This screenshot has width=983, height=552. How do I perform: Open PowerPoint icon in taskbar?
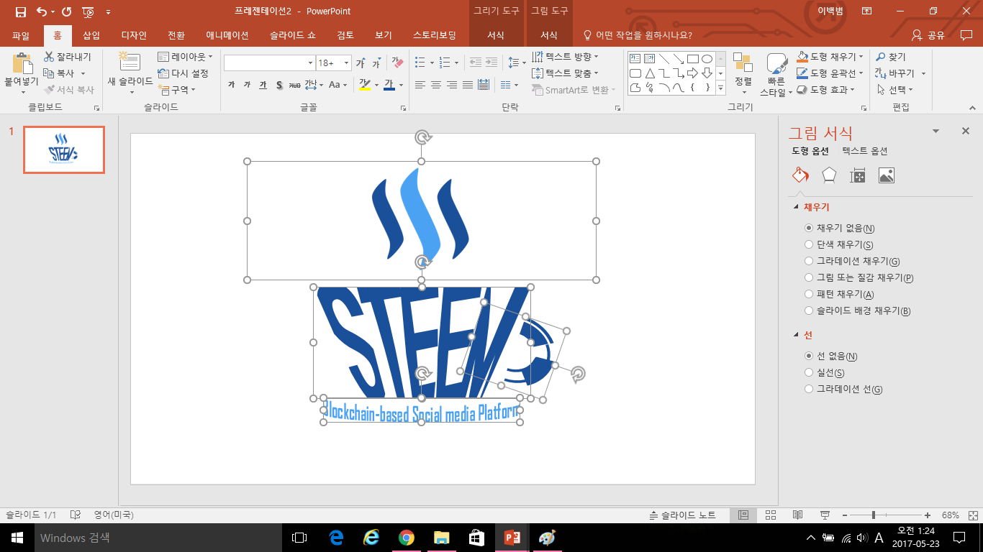512,537
